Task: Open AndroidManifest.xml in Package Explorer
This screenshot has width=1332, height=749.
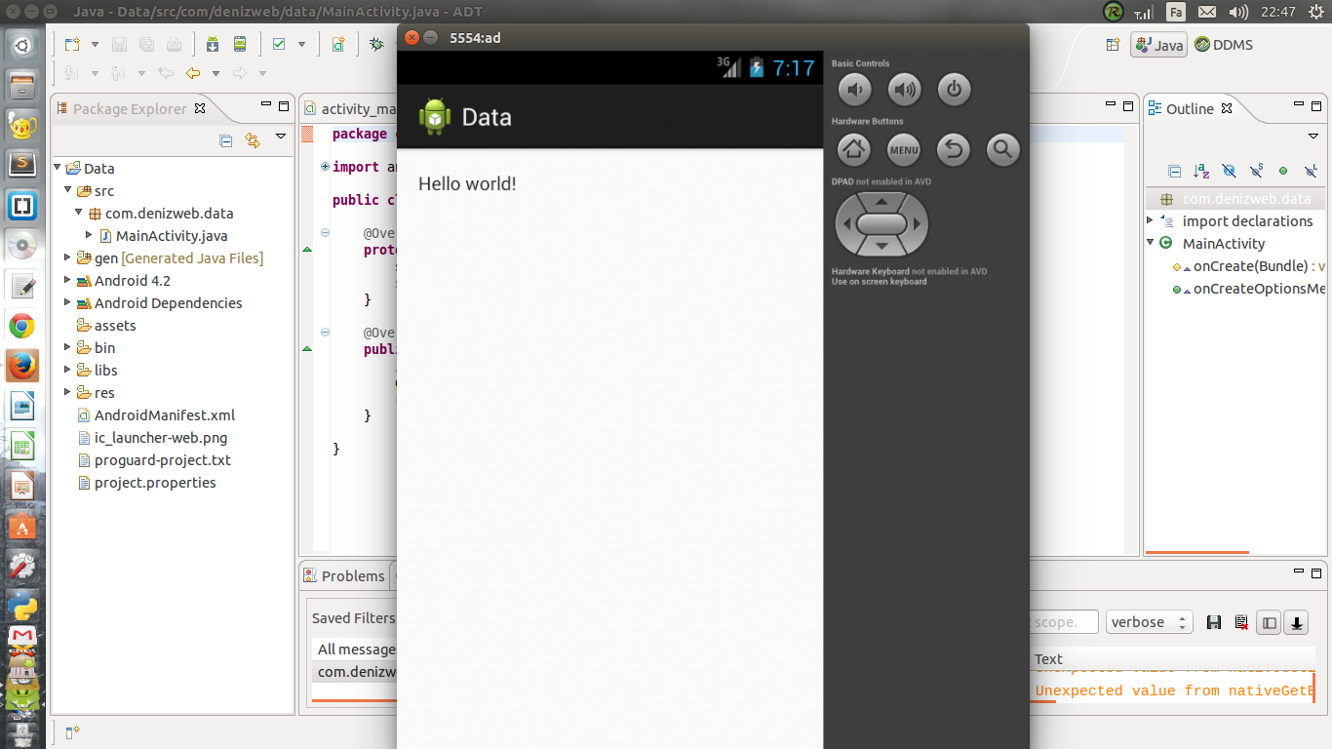Action: [x=164, y=415]
